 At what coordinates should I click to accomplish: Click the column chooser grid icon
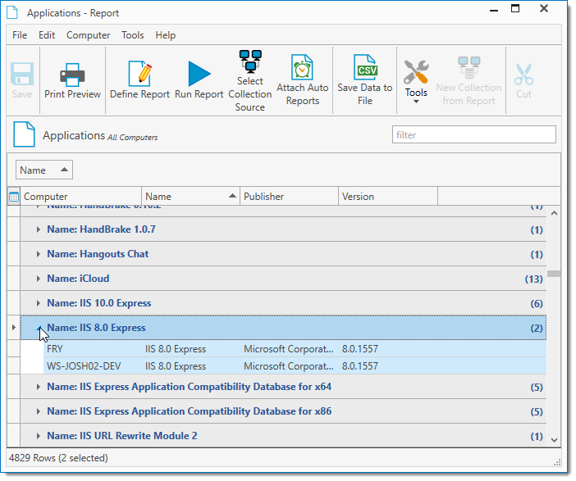click(14, 197)
